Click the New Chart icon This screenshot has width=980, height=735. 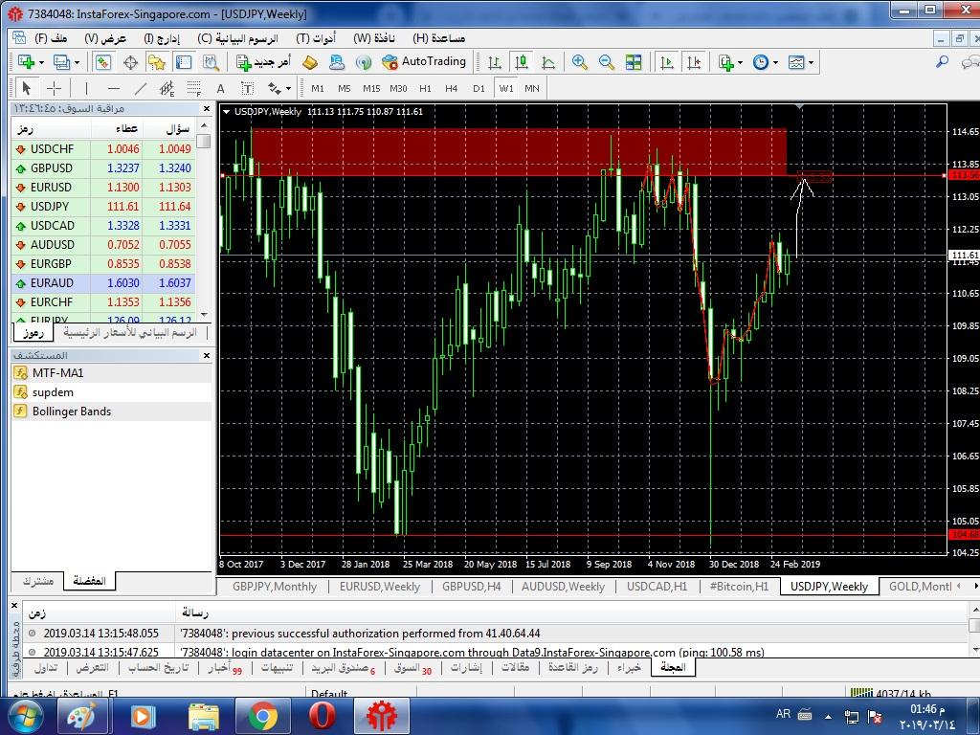point(26,62)
